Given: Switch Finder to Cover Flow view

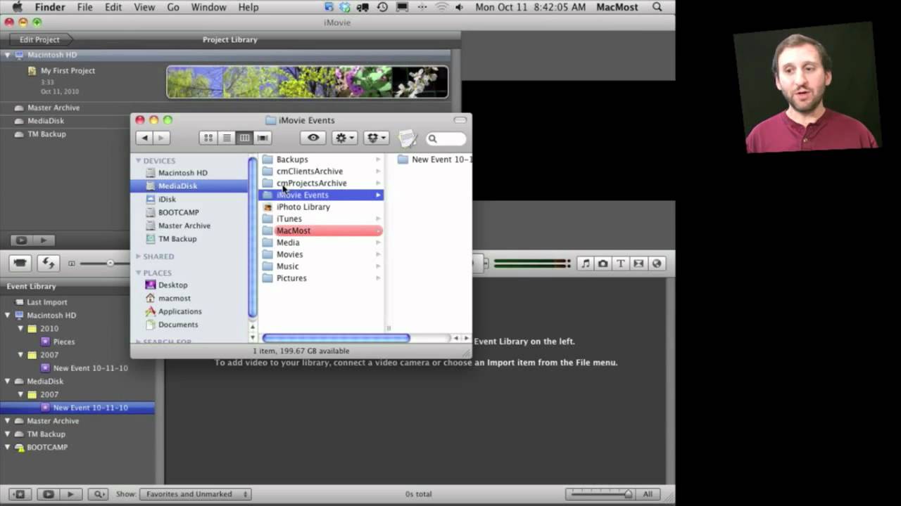Looking at the screenshot, I should [263, 138].
